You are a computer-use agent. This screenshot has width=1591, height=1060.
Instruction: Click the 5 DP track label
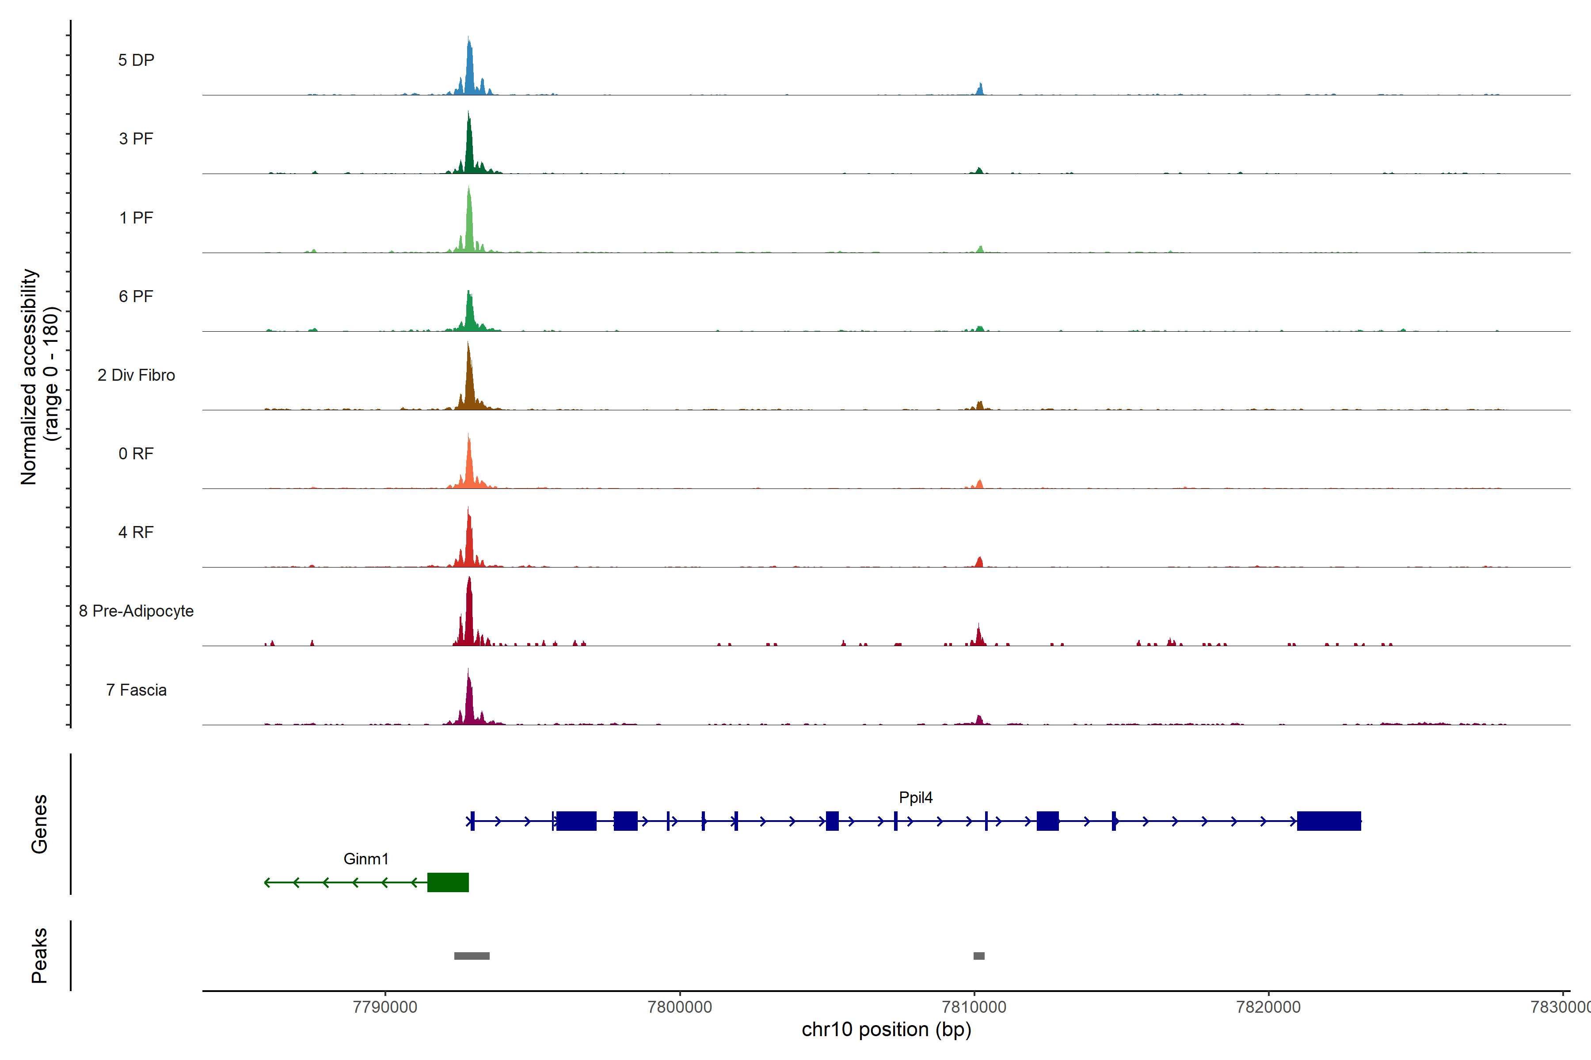pos(136,60)
